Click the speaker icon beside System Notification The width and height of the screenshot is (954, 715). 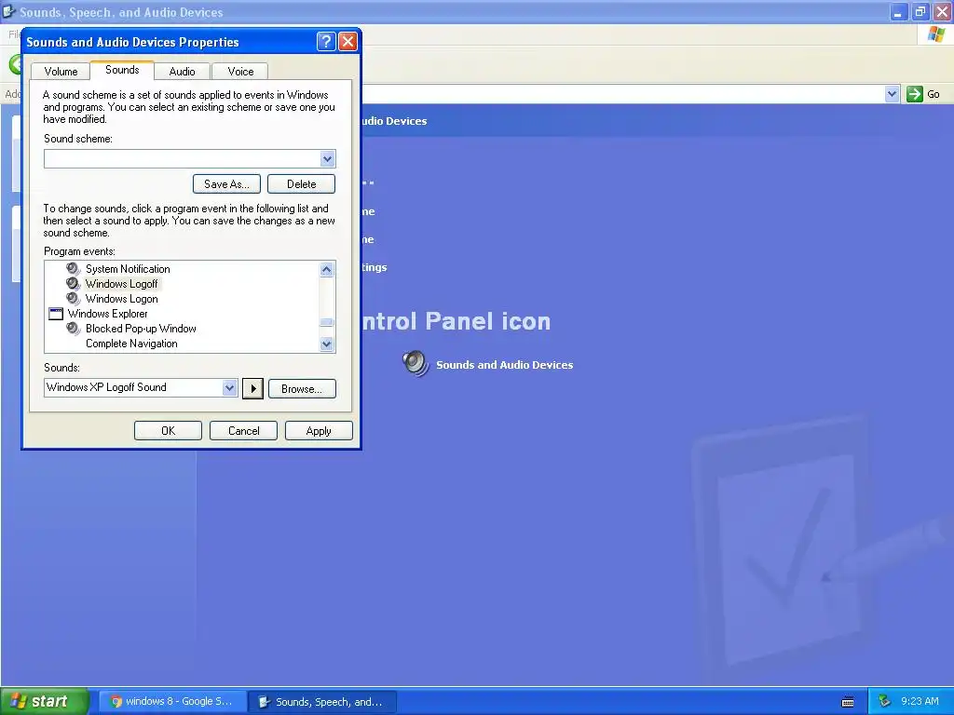point(73,269)
